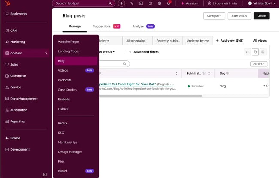
Task: Open the Marketing sidebar section
Action: click(x=15, y=42)
